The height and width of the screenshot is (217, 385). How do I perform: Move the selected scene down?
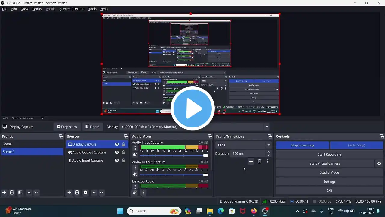pyautogui.click(x=36, y=193)
